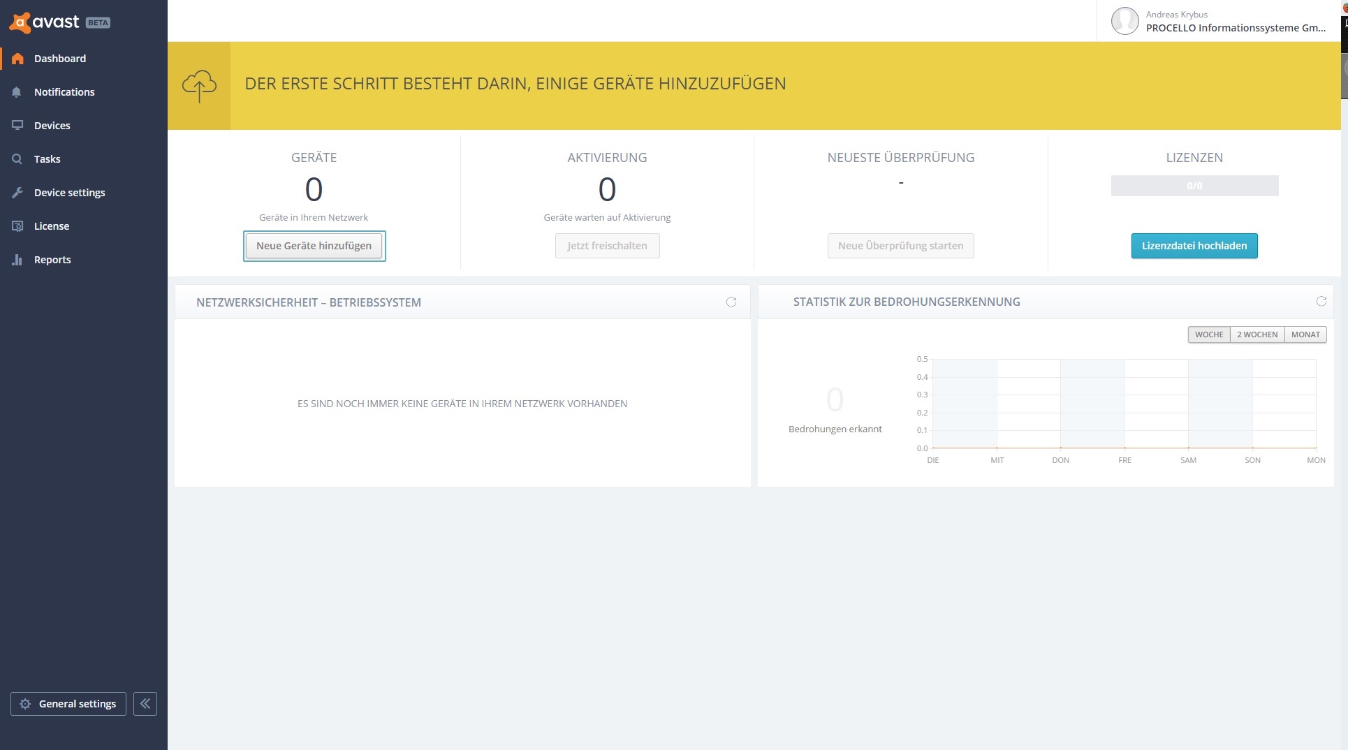The width and height of the screenshot is (1348, 750).
Task: Select the MONAT time range
Action: [x=1305, y=334]
